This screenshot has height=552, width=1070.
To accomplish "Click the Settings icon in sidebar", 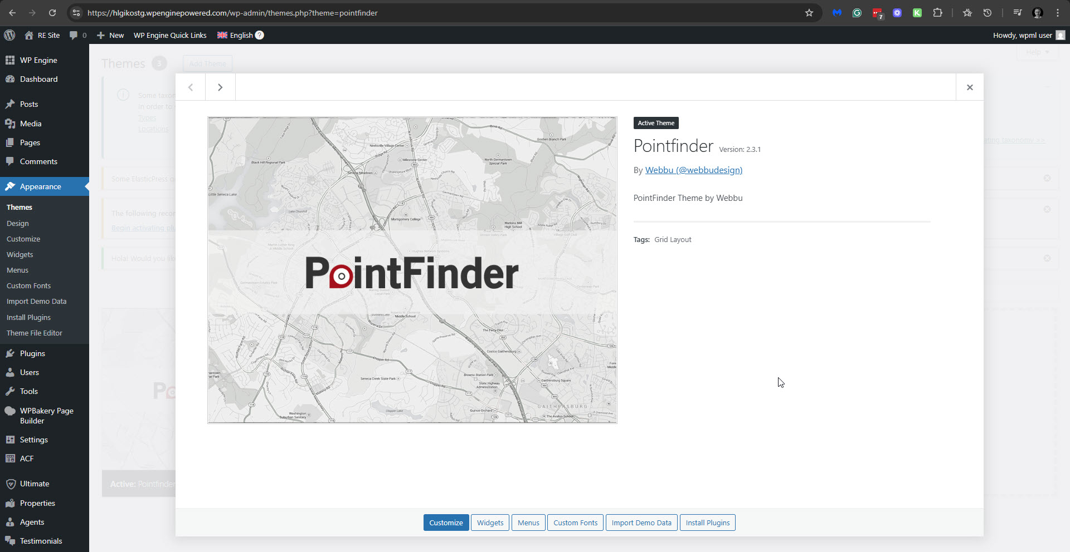I will [10, 440].
